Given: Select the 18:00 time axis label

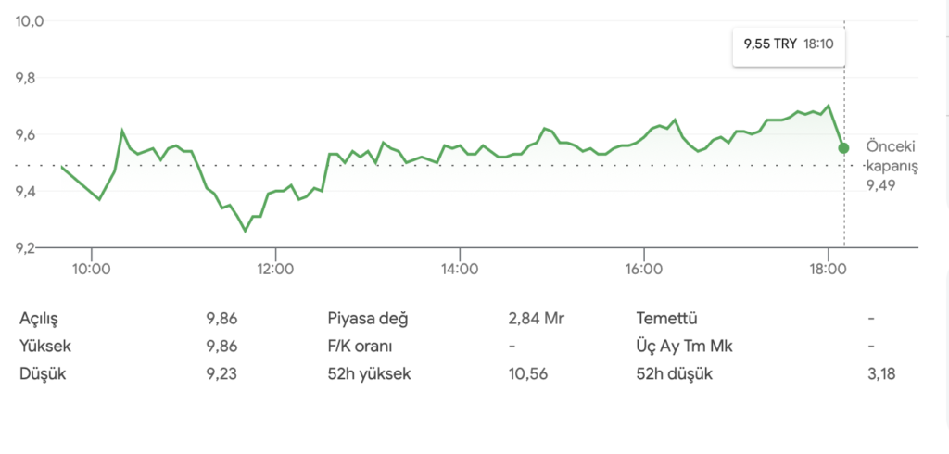Looking at the screenshot, I should (828, 270).
